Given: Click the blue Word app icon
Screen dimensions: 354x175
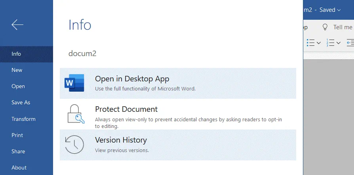Looking at the screenshot, I should click(x=74, y=83).
